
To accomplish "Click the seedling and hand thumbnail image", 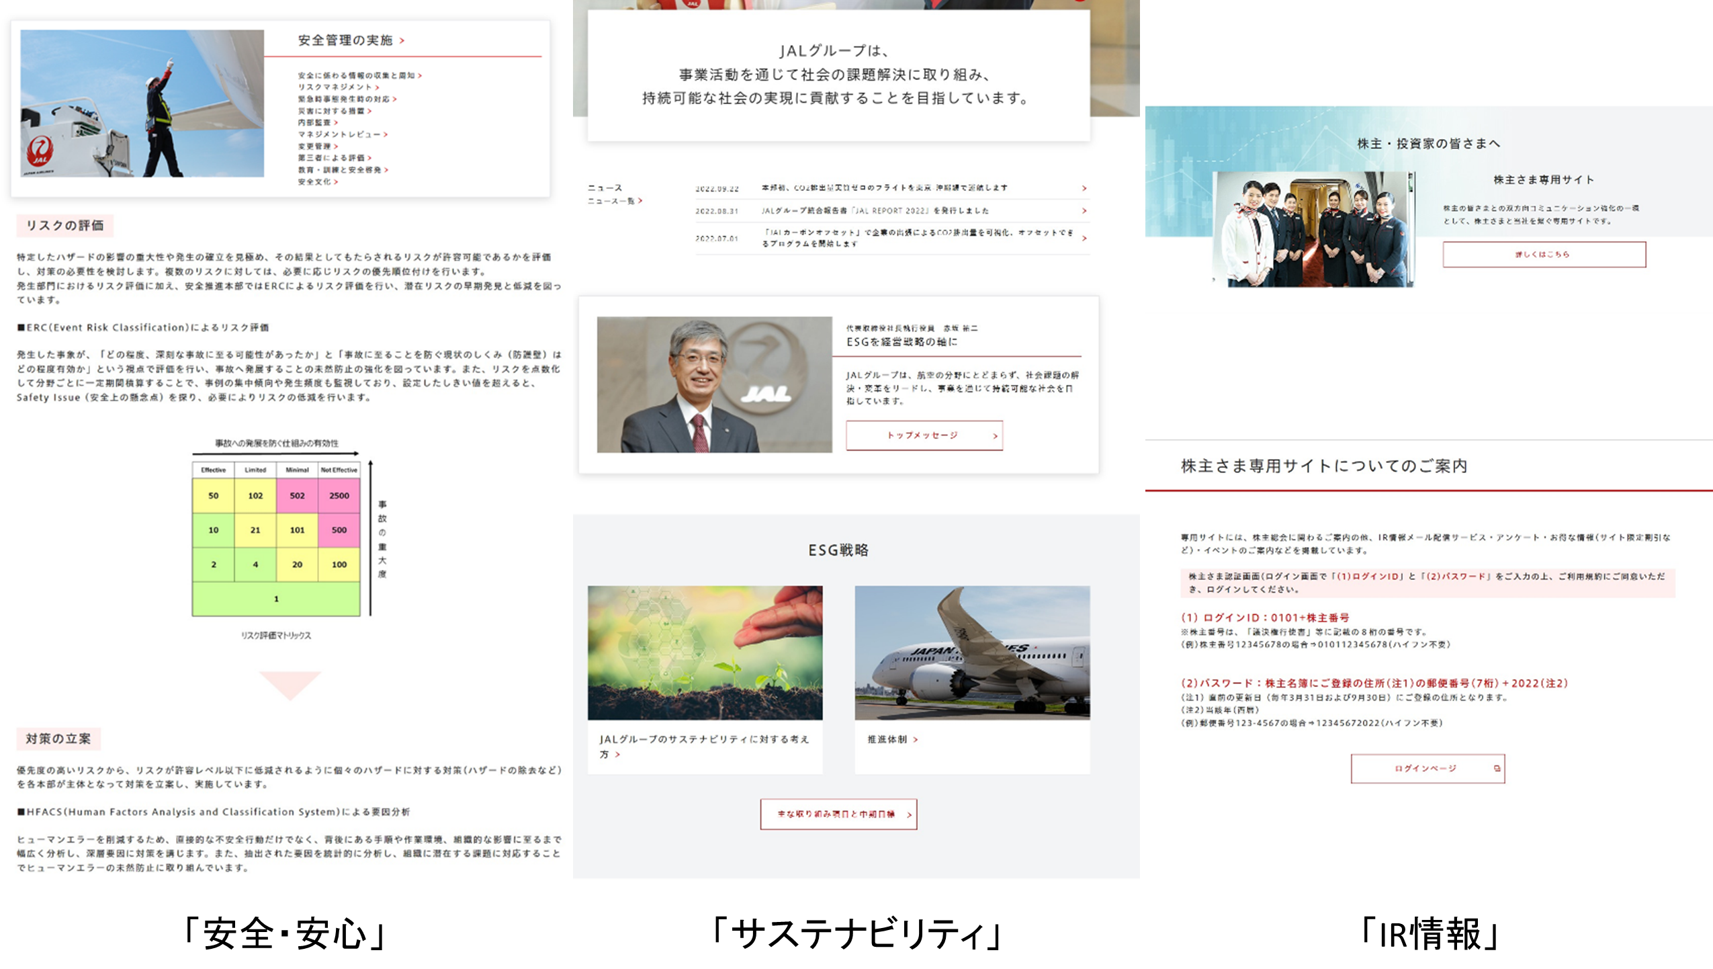I will 705,652.
